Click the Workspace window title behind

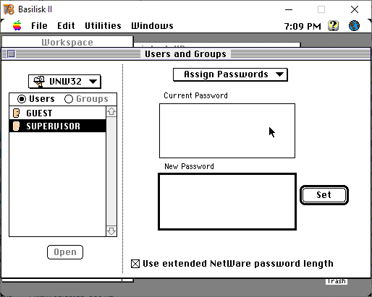(67, 43)
